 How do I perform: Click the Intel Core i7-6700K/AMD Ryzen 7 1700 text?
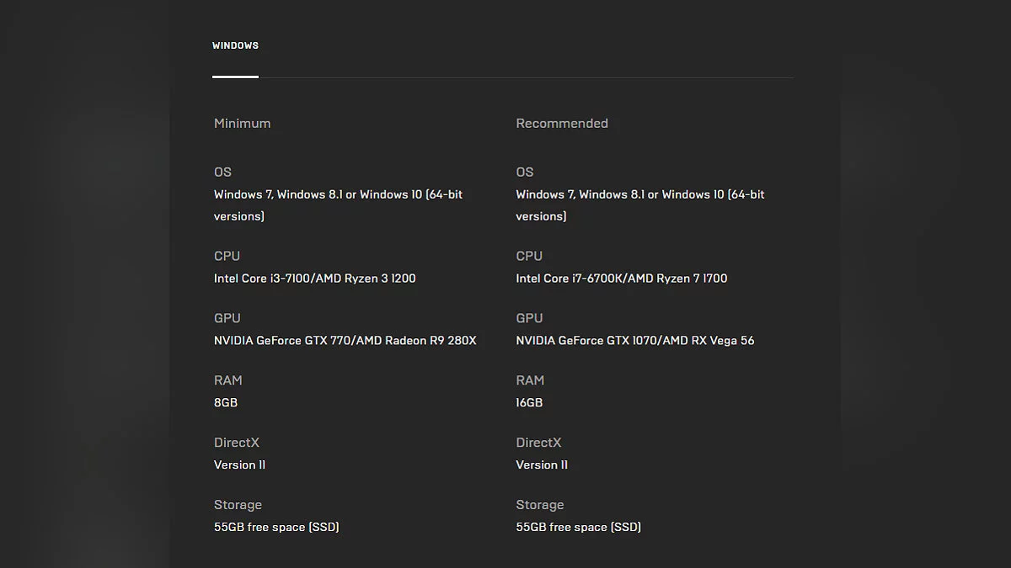621,279
